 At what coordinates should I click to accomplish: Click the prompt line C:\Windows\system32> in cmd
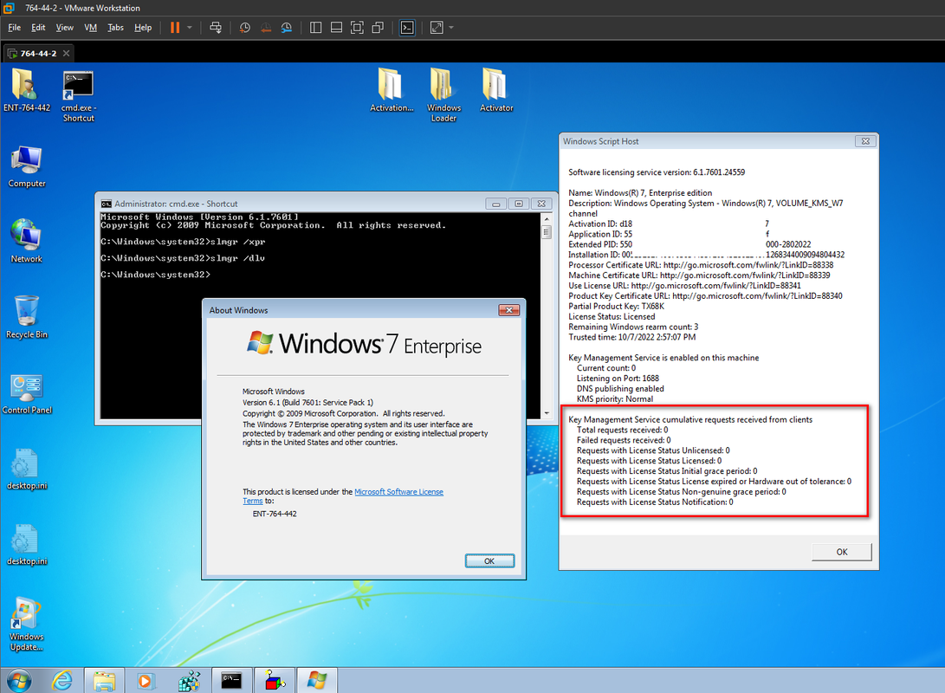pyautogui.click(x=156, y=275)
